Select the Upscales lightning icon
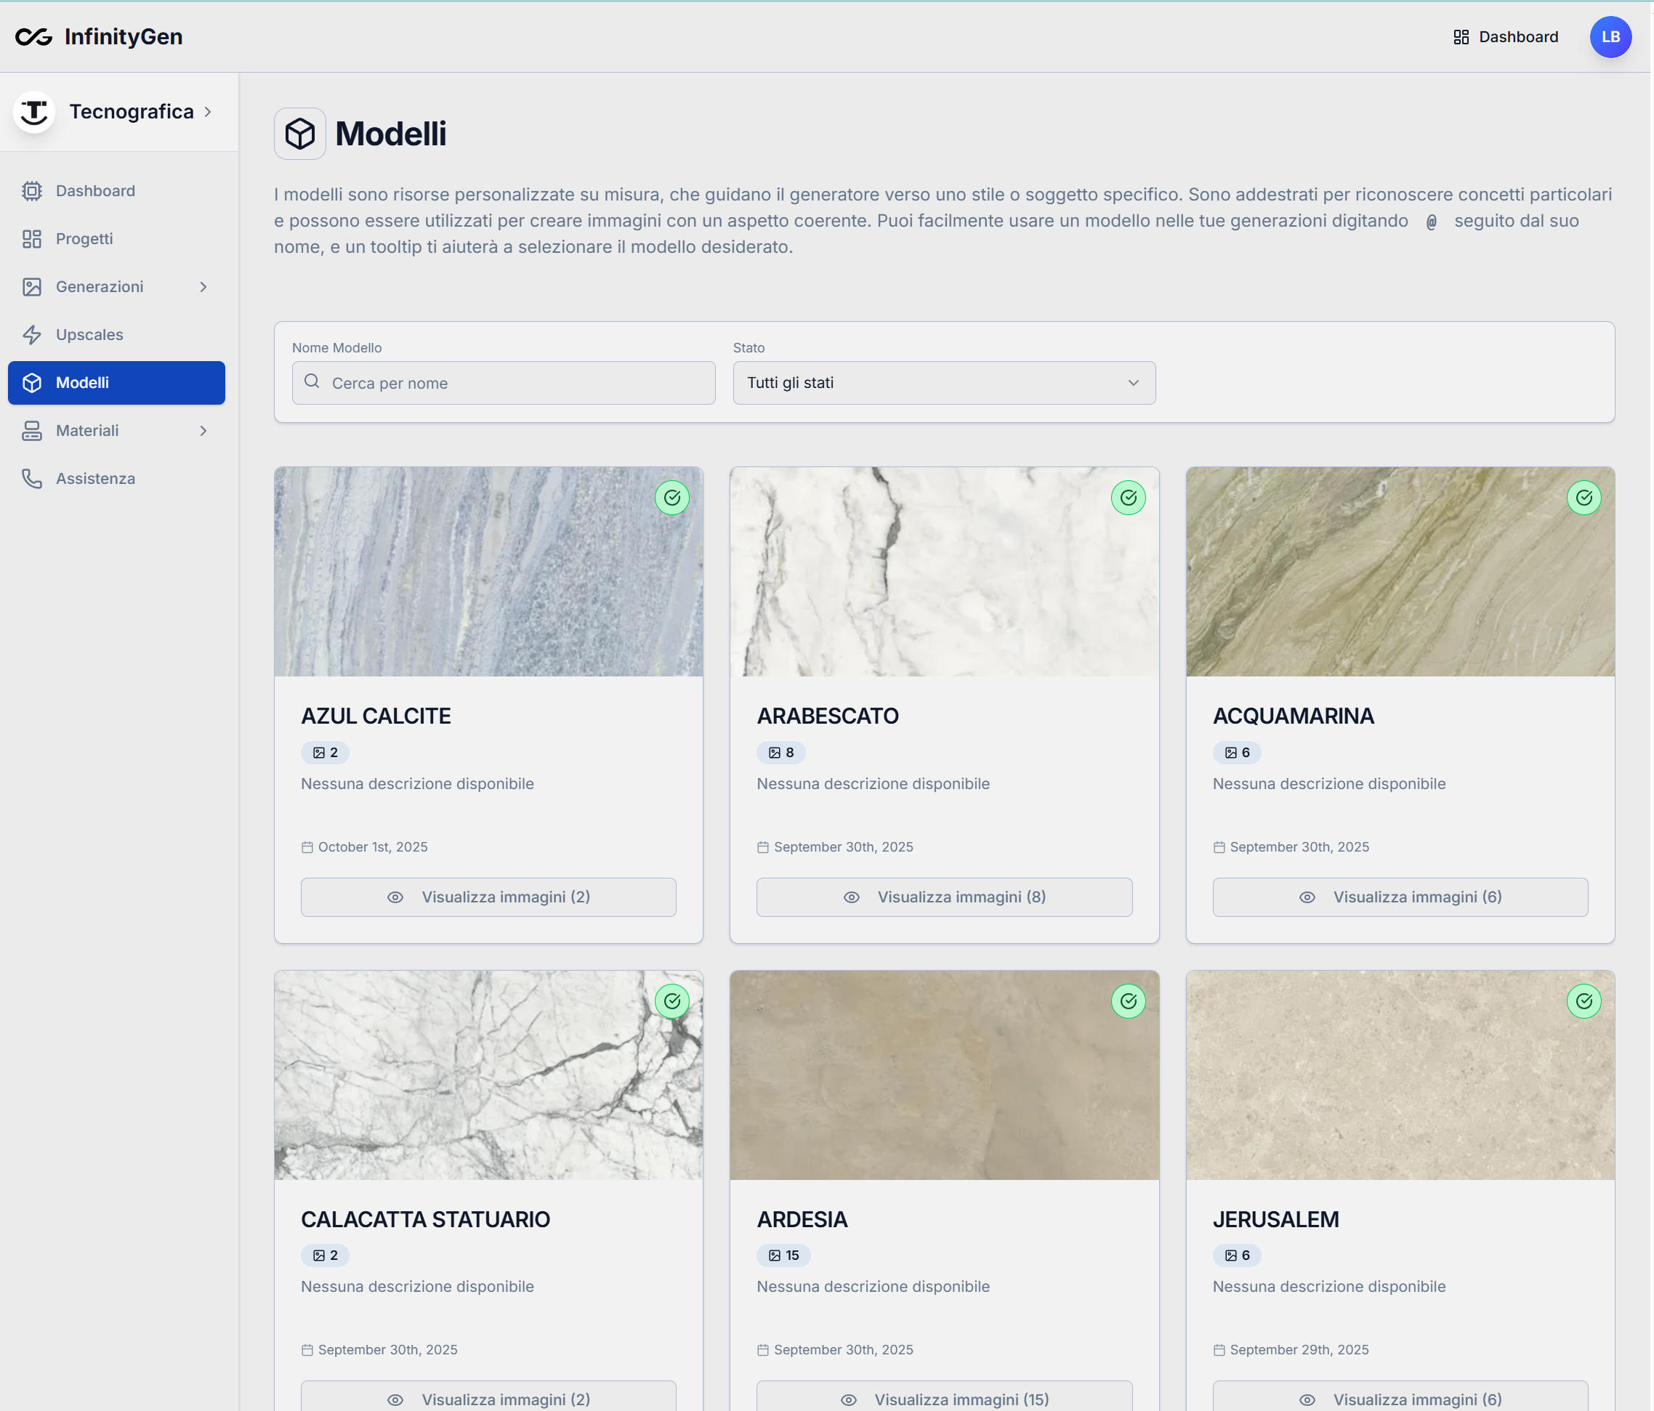 pos(32,334)
